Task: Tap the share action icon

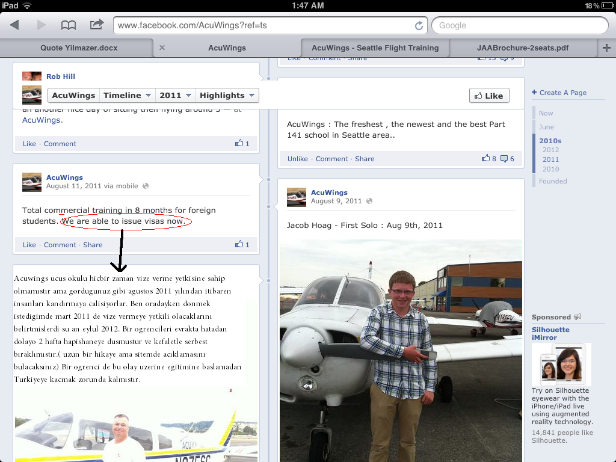Action: [97, 24]
